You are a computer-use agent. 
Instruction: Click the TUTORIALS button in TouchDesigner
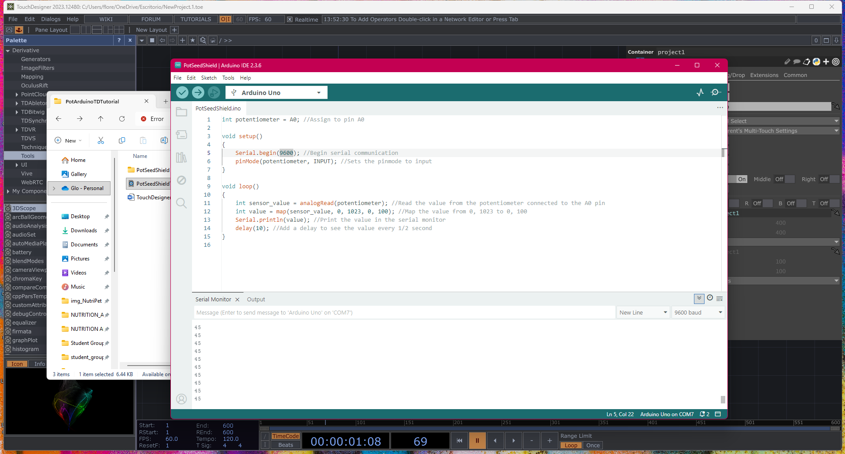pyautogui.click(x=196, y=19)
